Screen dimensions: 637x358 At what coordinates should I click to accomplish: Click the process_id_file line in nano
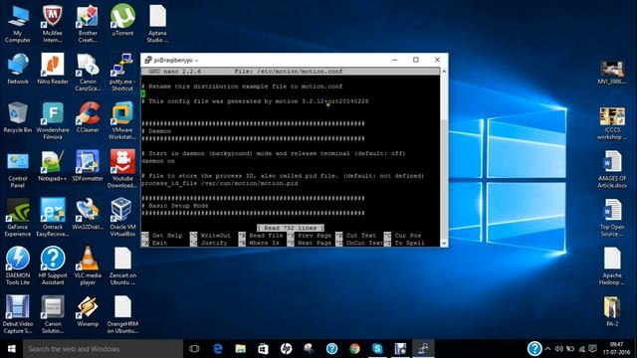pyautogui.click(x=220, y=183)
